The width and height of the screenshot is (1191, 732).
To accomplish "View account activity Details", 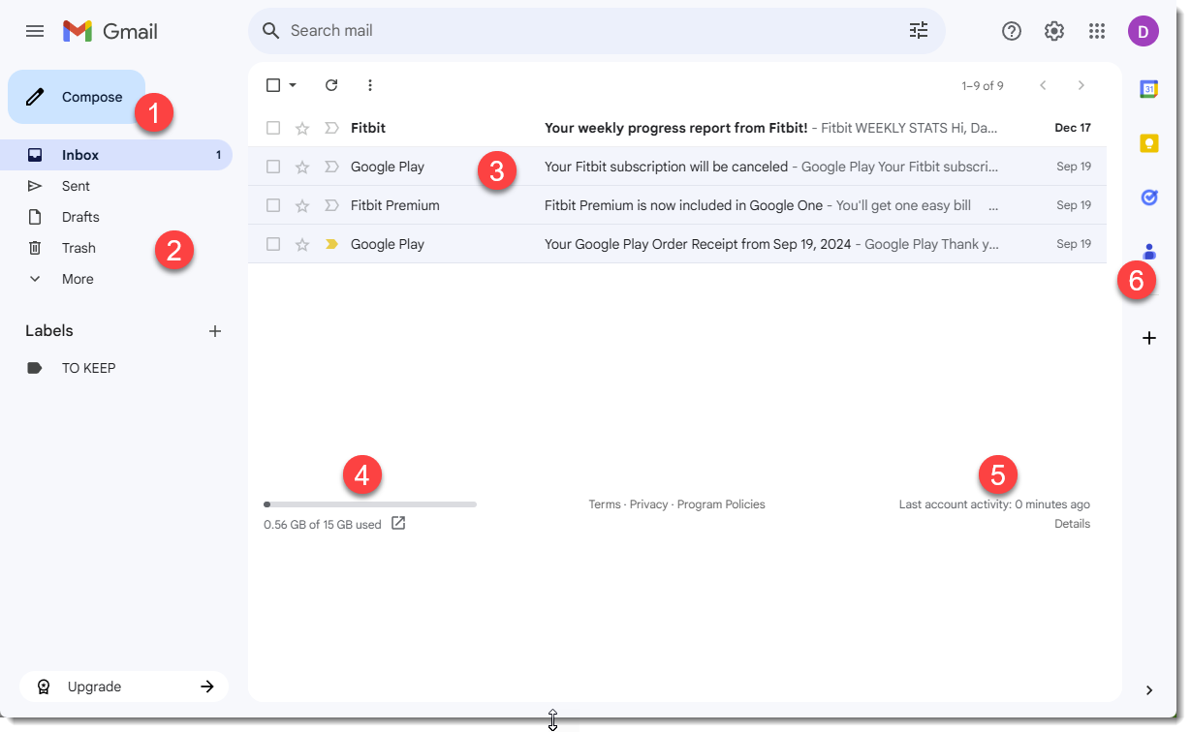I will tap(1072, 524).
